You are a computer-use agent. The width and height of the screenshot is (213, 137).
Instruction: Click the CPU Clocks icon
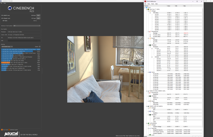point(150,72)
